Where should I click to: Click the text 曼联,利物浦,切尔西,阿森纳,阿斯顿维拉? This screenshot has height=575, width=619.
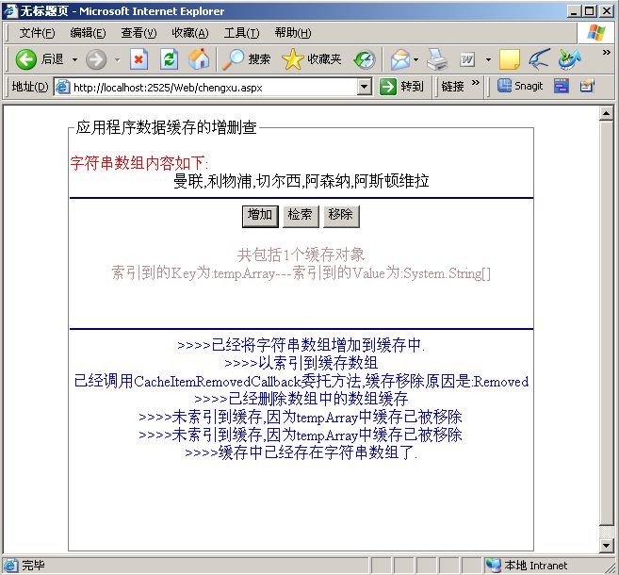pyautogui.click(x=301, y=181)
